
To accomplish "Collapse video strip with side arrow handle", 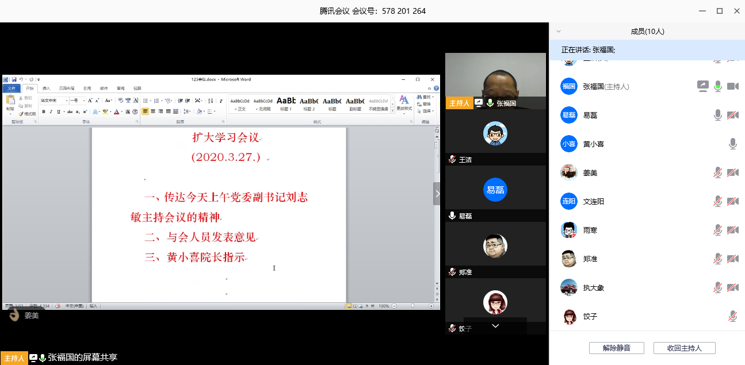I will (437, 194).
